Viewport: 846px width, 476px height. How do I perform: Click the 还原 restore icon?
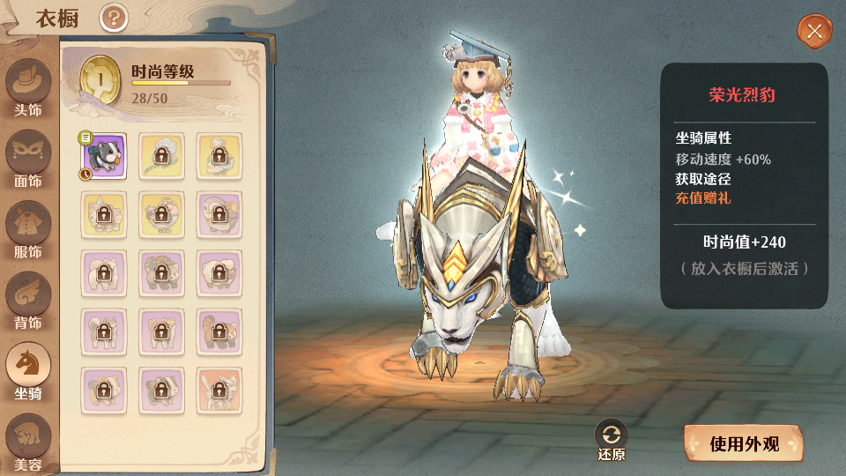tap(611, 439)
